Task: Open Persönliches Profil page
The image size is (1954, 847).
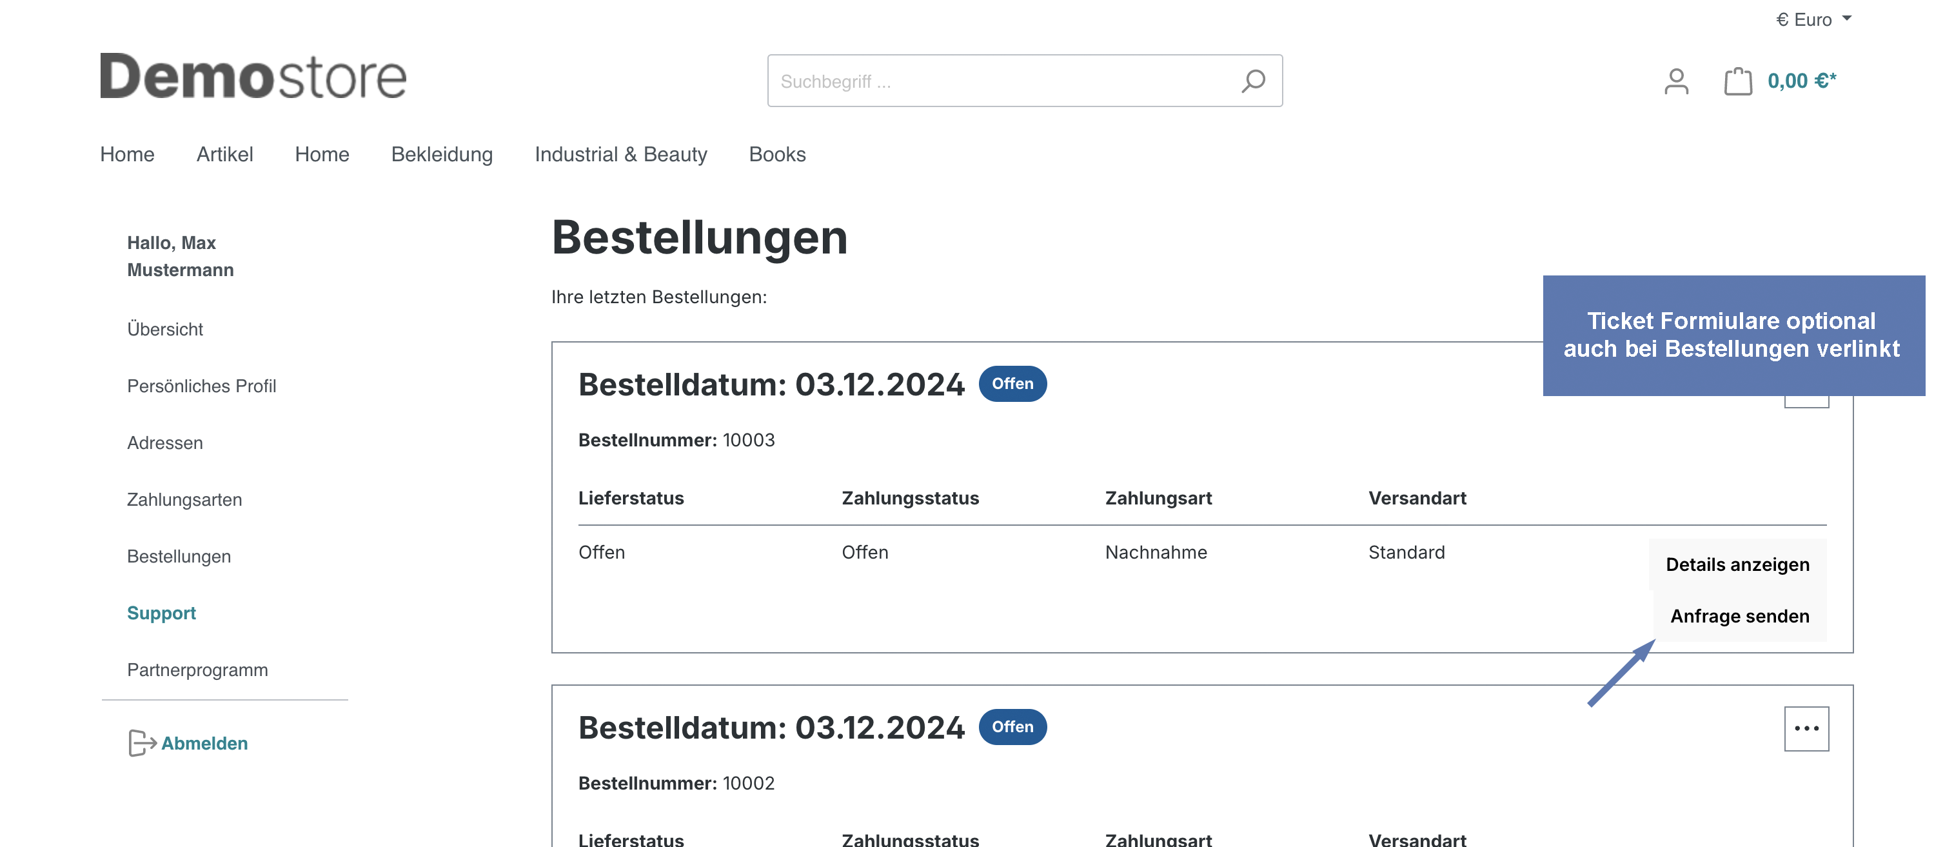Action: coord(201,386)
